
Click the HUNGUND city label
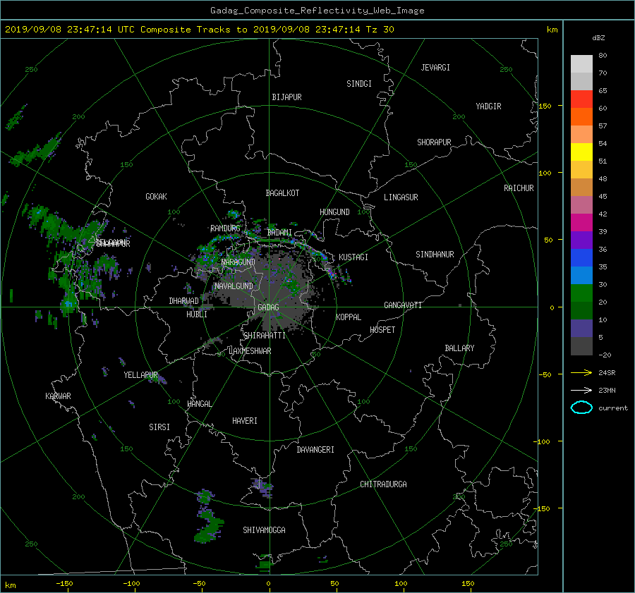pos(334,212)
